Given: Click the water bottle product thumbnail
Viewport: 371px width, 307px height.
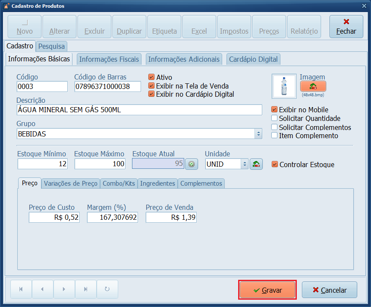Looking at the screenshot, I should click(x=284, y=86).
